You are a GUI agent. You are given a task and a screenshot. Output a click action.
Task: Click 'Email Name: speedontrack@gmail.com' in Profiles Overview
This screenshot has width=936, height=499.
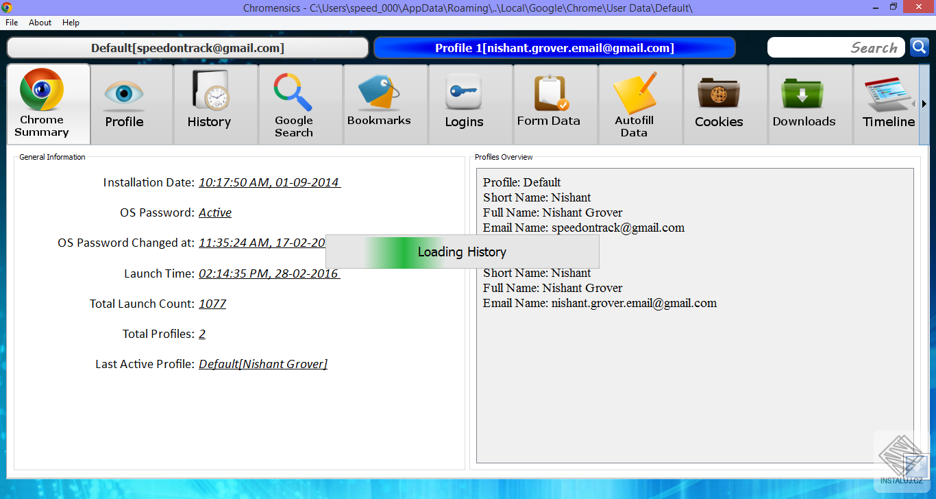pos(584,228)
